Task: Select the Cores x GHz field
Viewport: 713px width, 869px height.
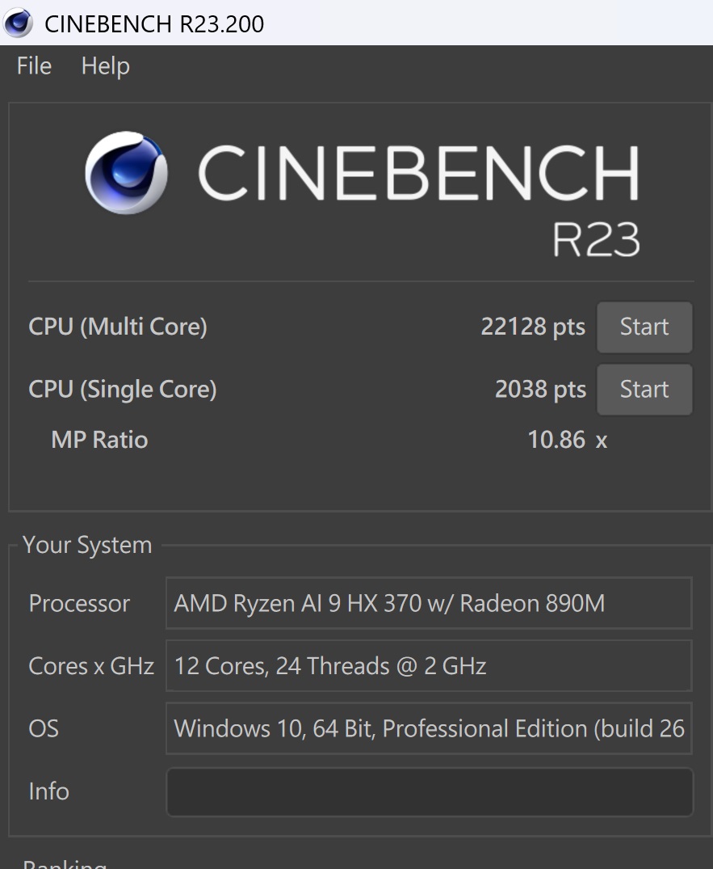Action: pyautogui.click(x=428, y=665)
